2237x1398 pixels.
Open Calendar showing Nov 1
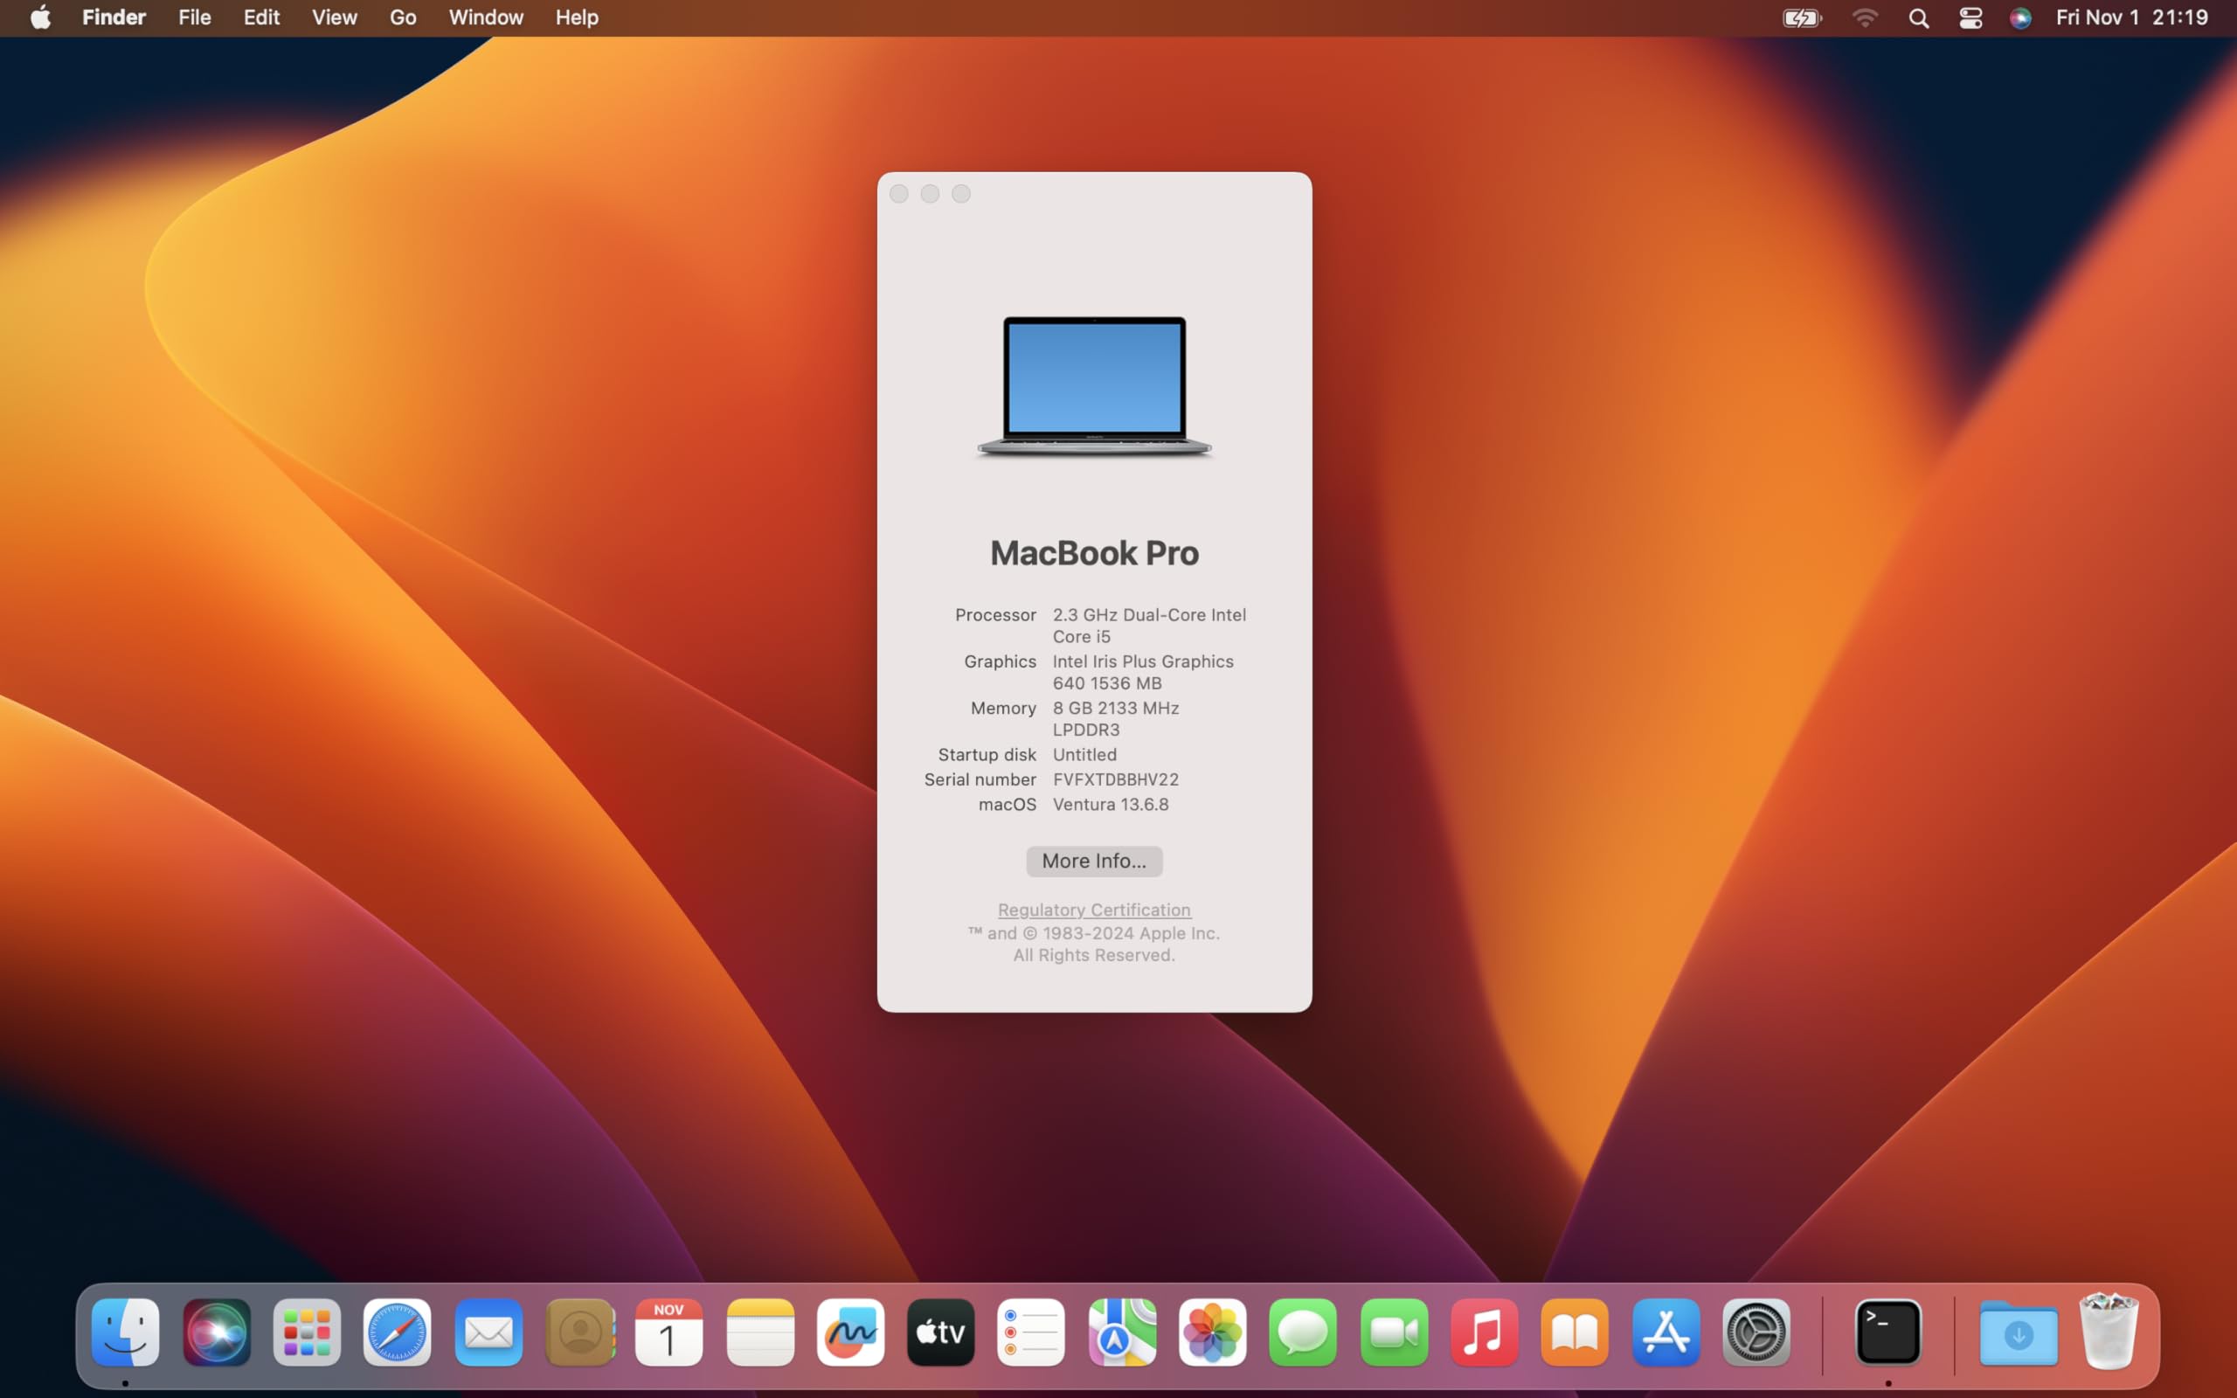[669, 1332]
